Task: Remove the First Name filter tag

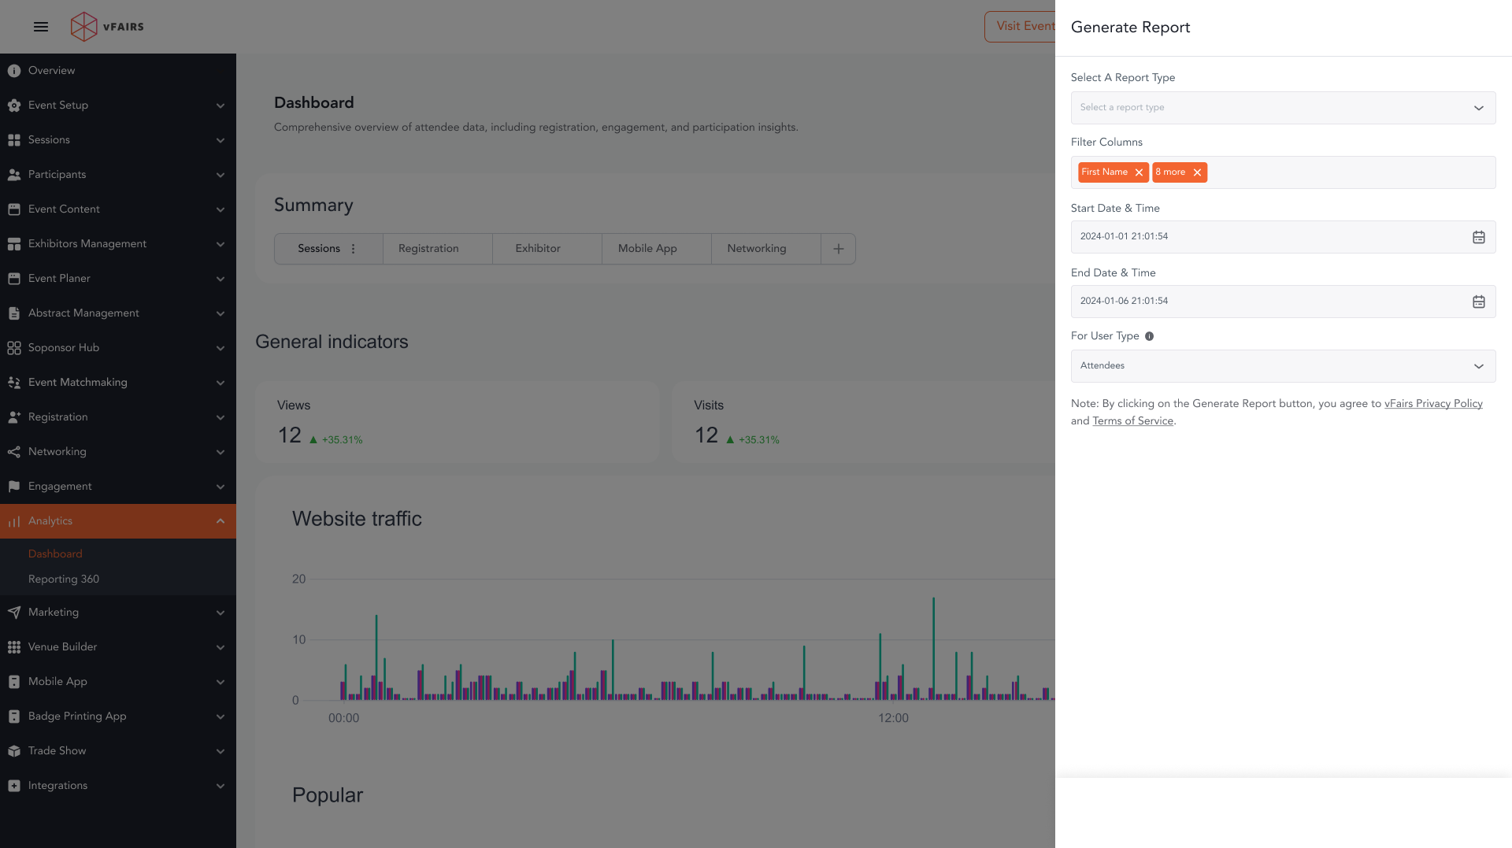Action: point(1139,172)
